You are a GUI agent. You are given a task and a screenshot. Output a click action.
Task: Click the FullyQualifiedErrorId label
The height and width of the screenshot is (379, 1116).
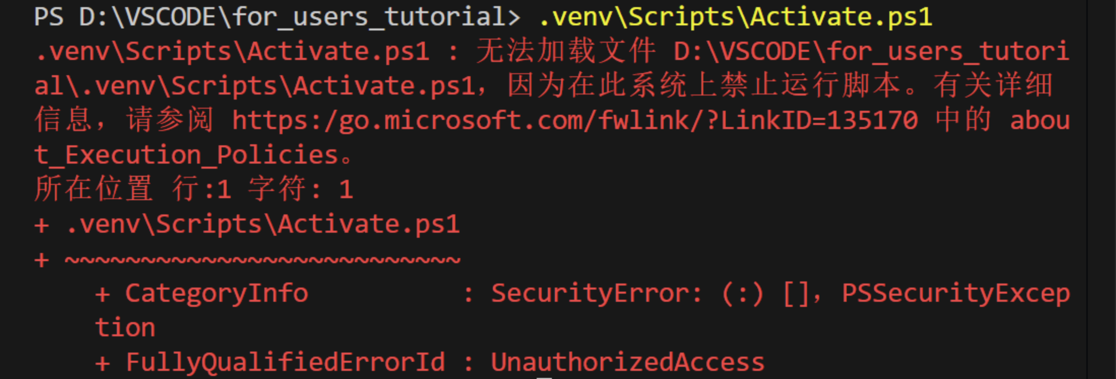[285, 362]
